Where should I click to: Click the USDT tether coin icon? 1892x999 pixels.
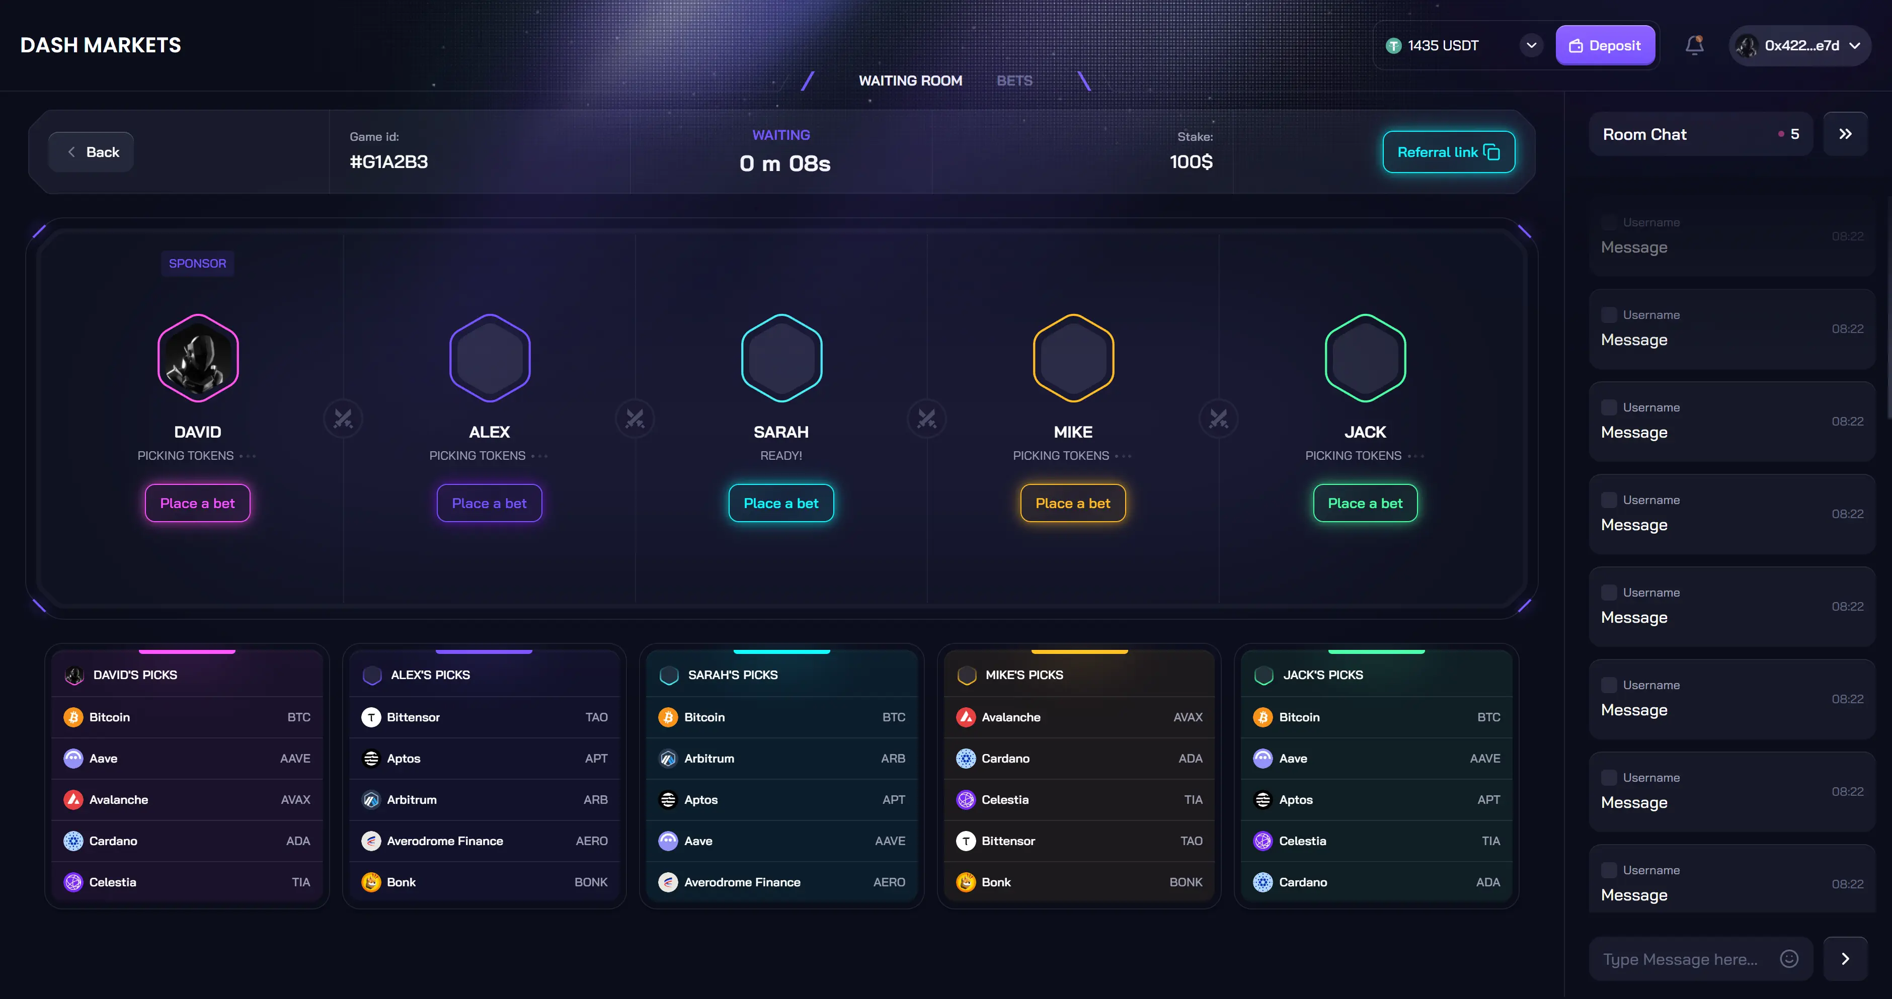tap(1393, 45)
